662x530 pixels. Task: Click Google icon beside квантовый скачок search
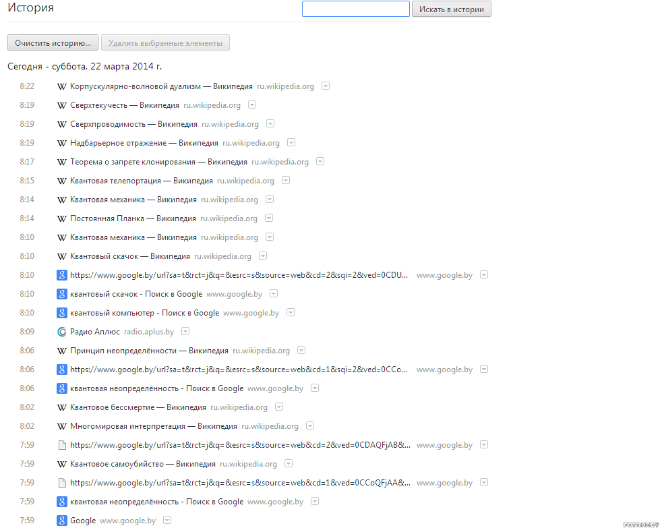61,294
